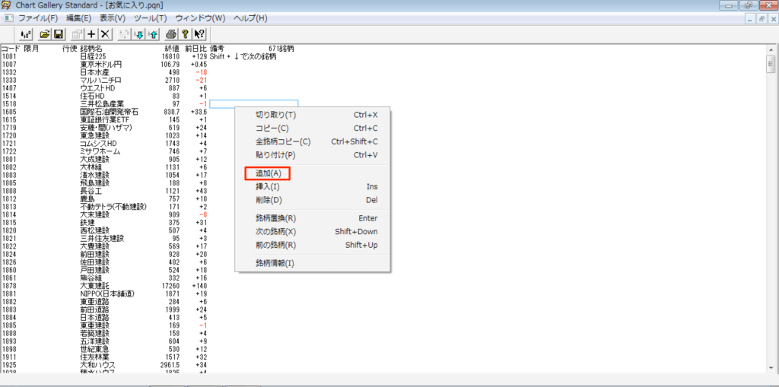Select the 鹿島 row

(104, 198)
